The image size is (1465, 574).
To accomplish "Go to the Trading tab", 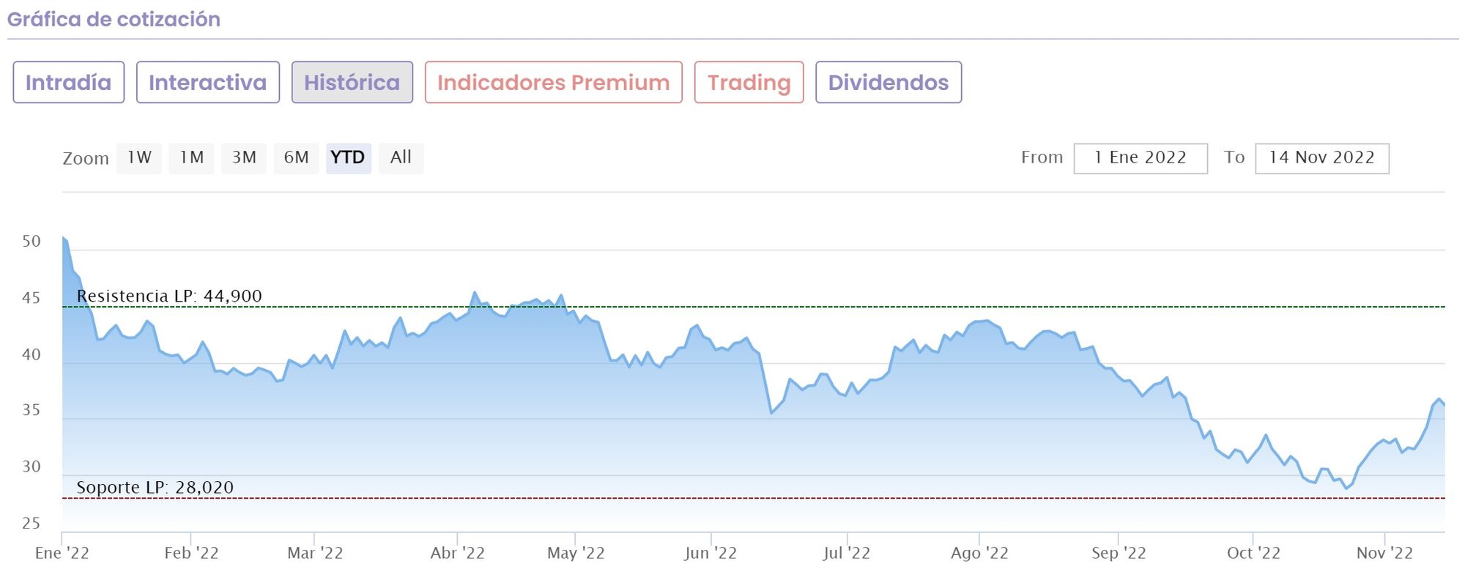I will [749, 82].
